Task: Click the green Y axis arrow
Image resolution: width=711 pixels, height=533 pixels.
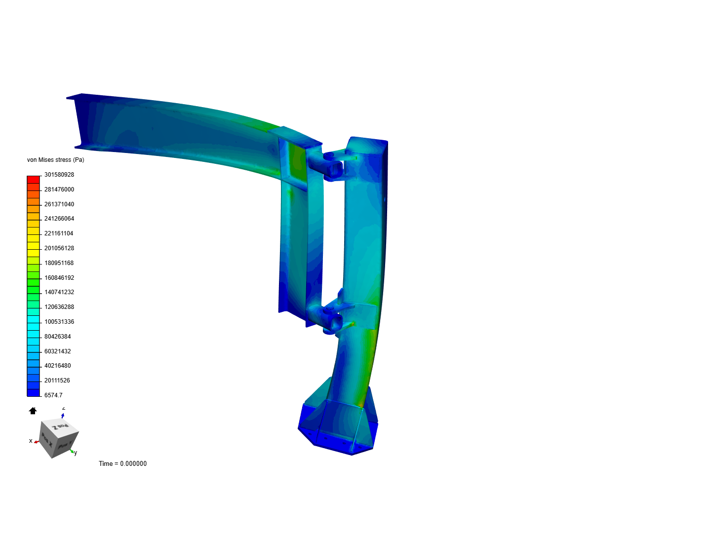Action: (x=72, y=451)
